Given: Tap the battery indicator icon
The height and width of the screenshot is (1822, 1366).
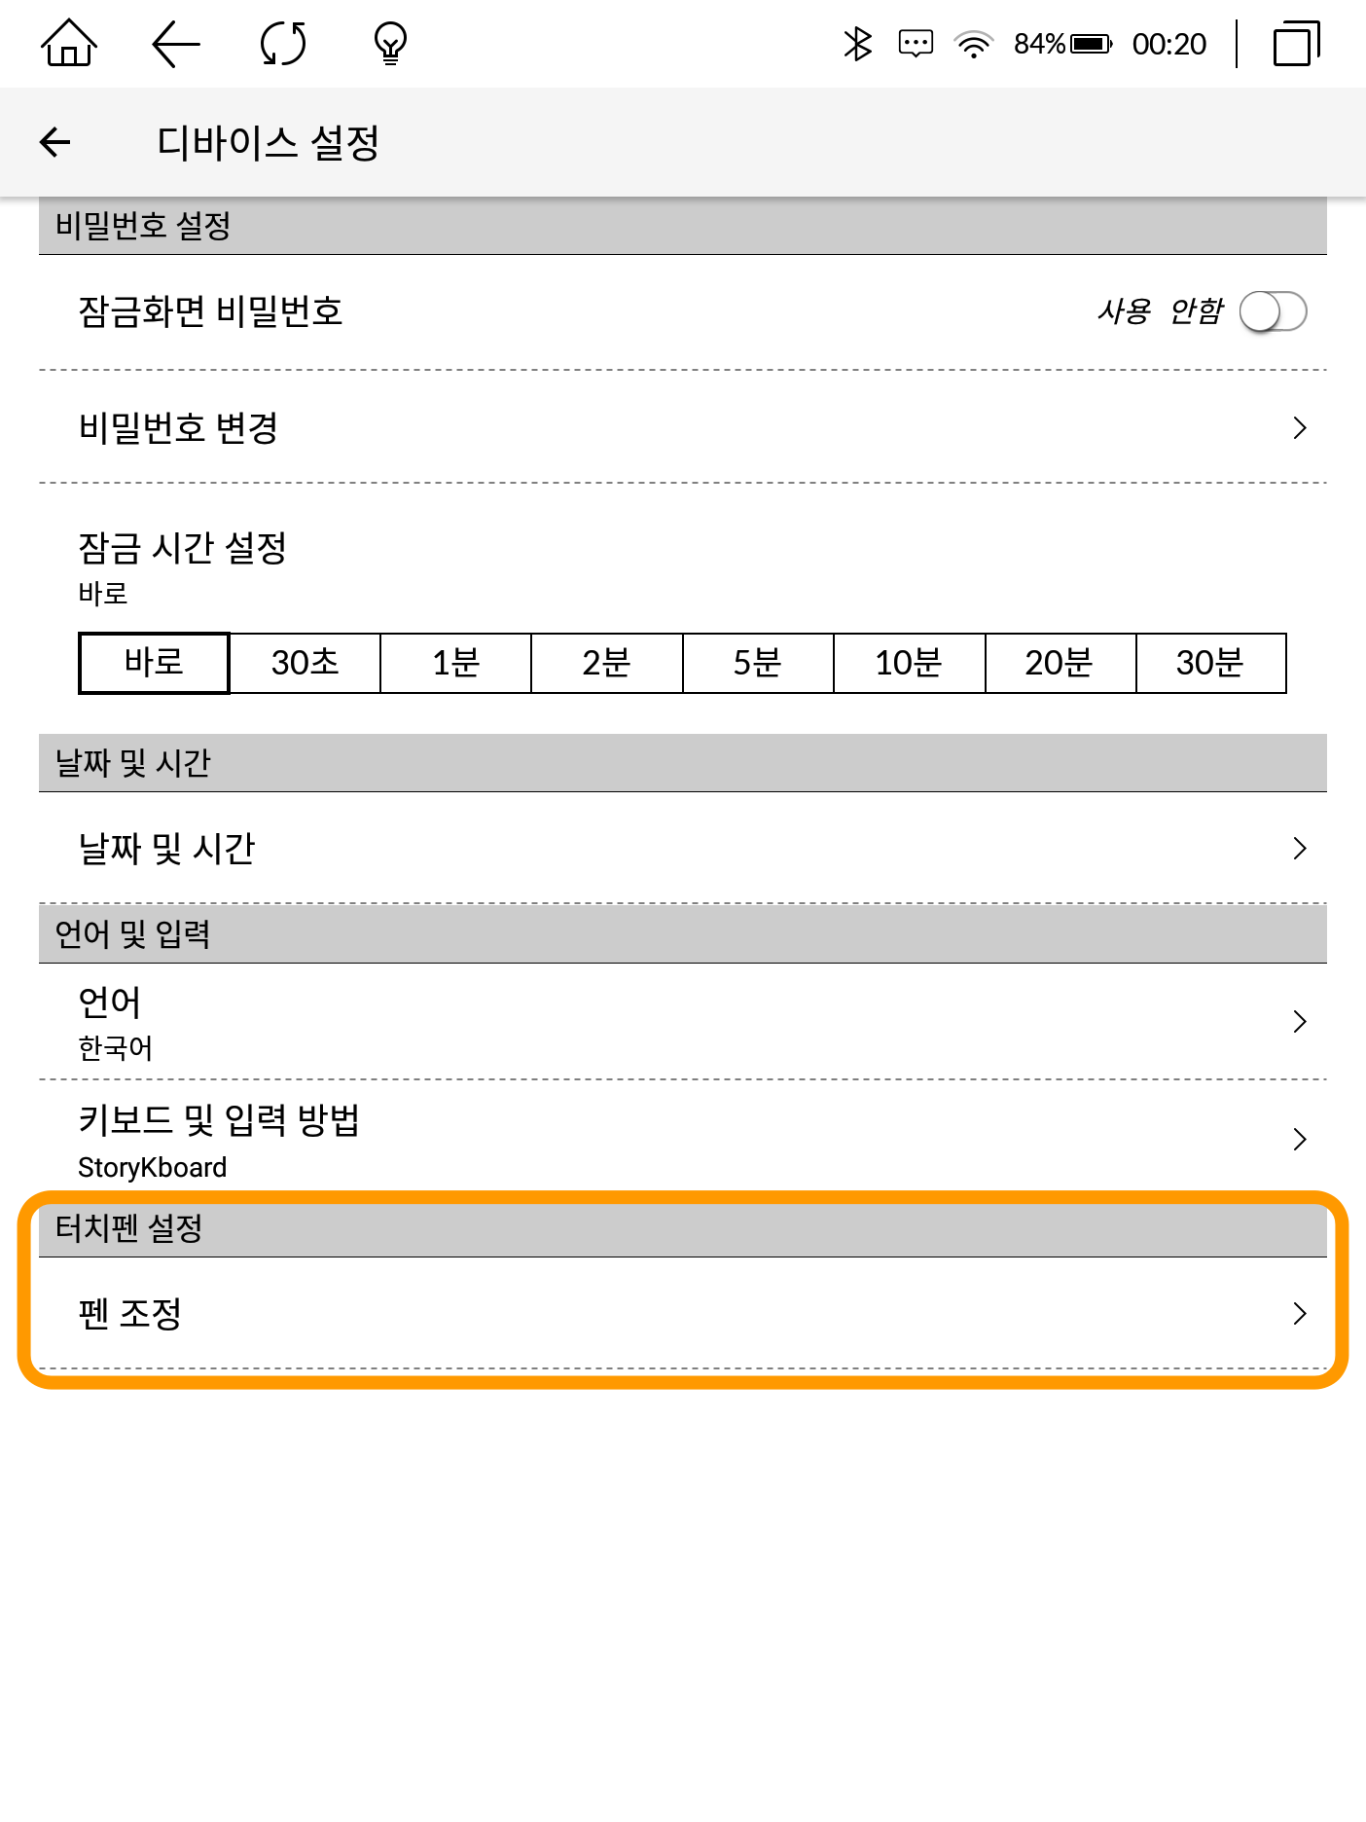Looking at the screenshot, I should click(1093, 43).
